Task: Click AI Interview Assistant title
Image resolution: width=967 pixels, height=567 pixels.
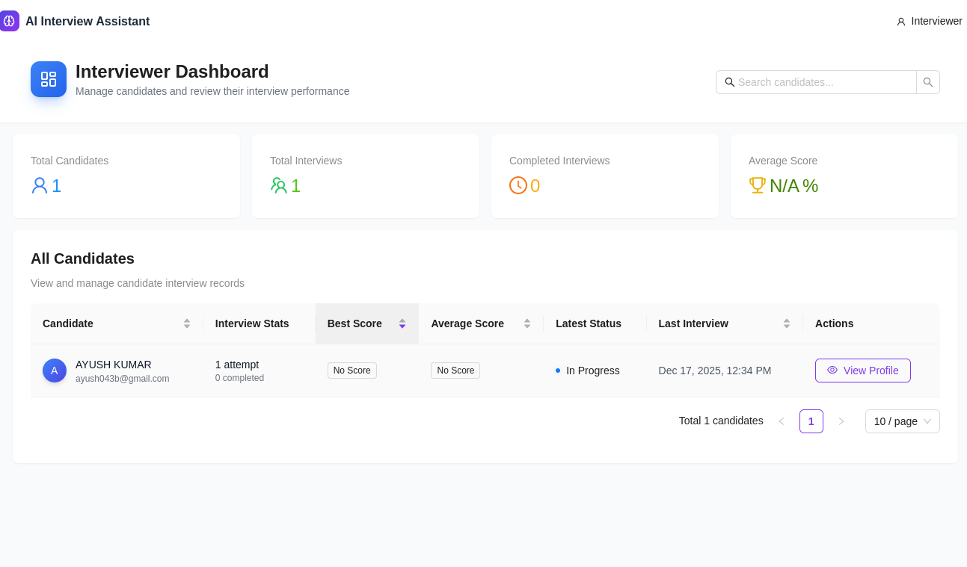Action: (x=88, y=22)
